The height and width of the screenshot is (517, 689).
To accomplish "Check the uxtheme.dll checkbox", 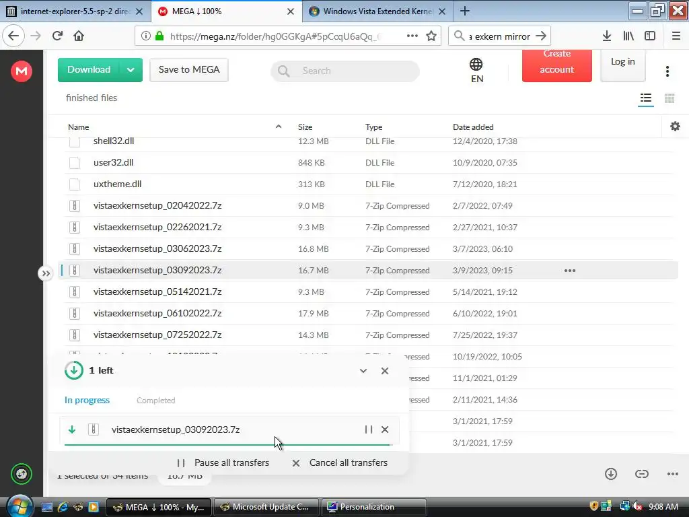I will [x=75, y=184].
